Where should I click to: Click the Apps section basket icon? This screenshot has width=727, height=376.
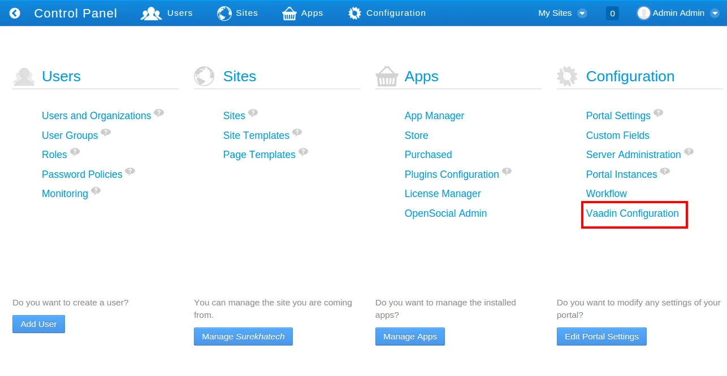point(387,76)
